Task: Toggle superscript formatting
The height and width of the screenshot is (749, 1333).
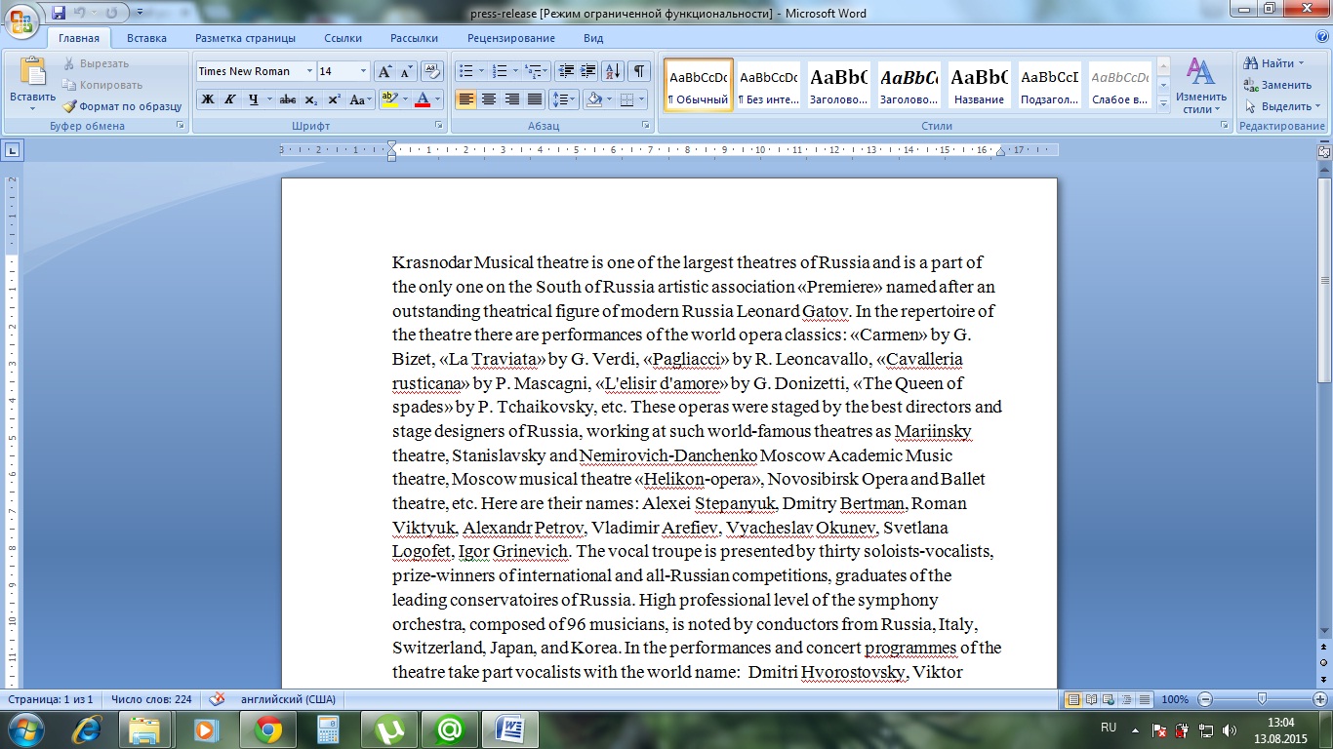Action: pos(334,99)
